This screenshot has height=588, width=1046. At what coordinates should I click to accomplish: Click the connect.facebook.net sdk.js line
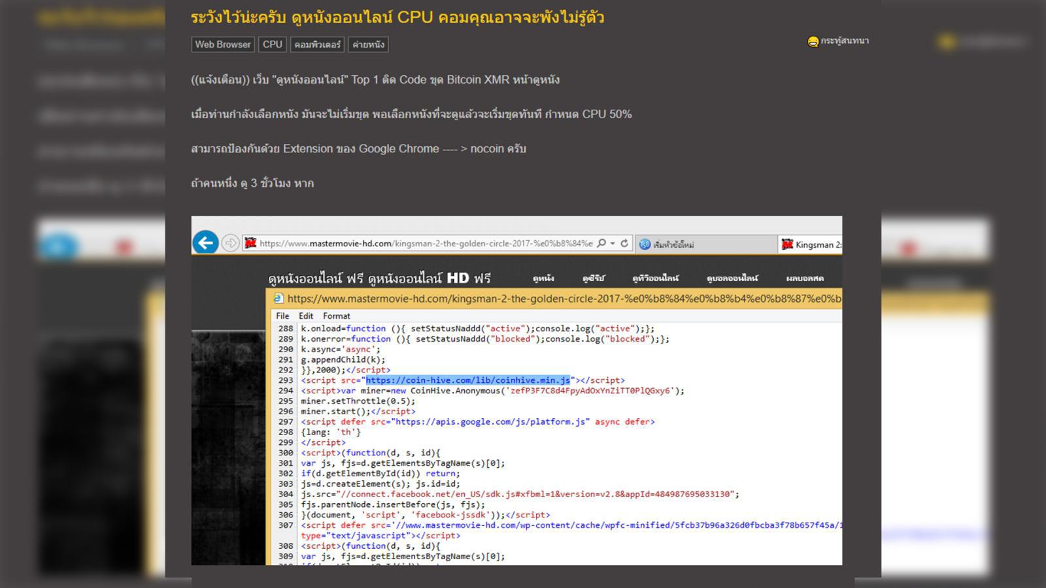520,495
